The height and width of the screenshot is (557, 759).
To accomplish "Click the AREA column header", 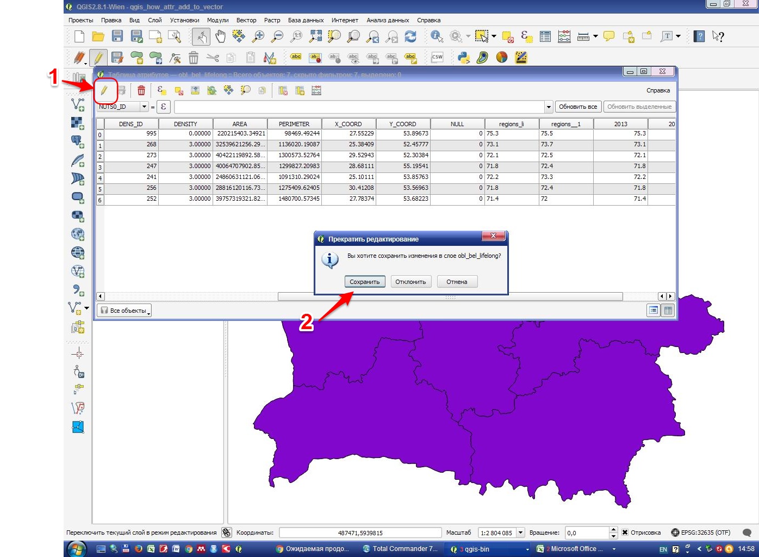I will click(x=240, y=124).
